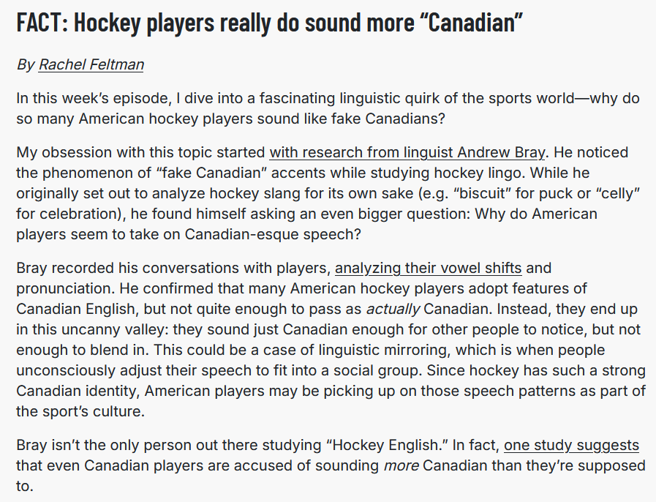Image resolution: width=656 pixels, height=502 pixels.
Task: Click the word "FACT:" in the headline
Action: (42, 23)
